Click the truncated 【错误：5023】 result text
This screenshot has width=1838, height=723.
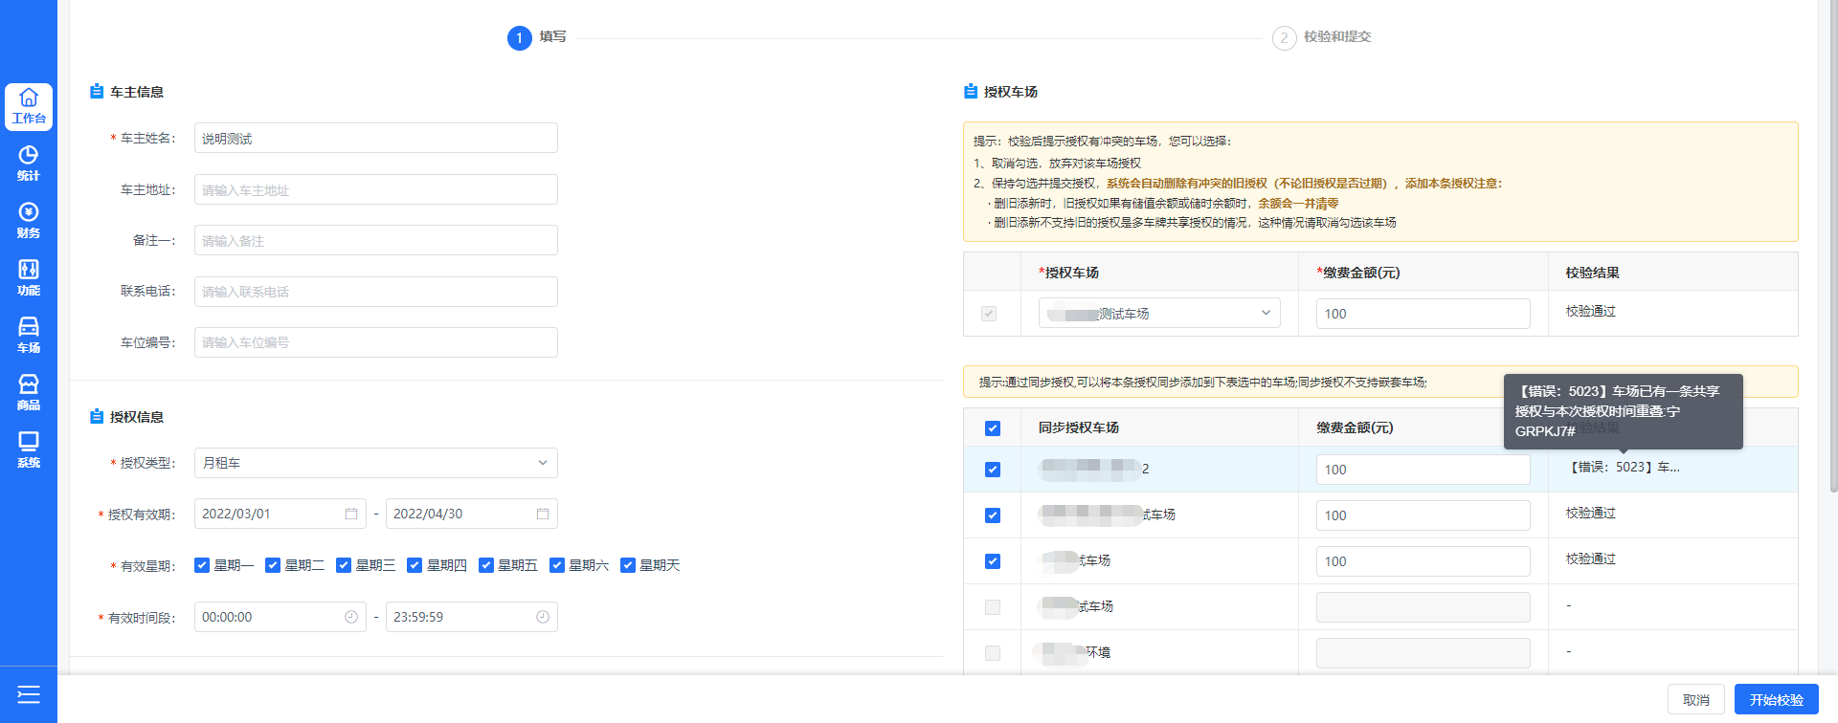(1625, 468)
